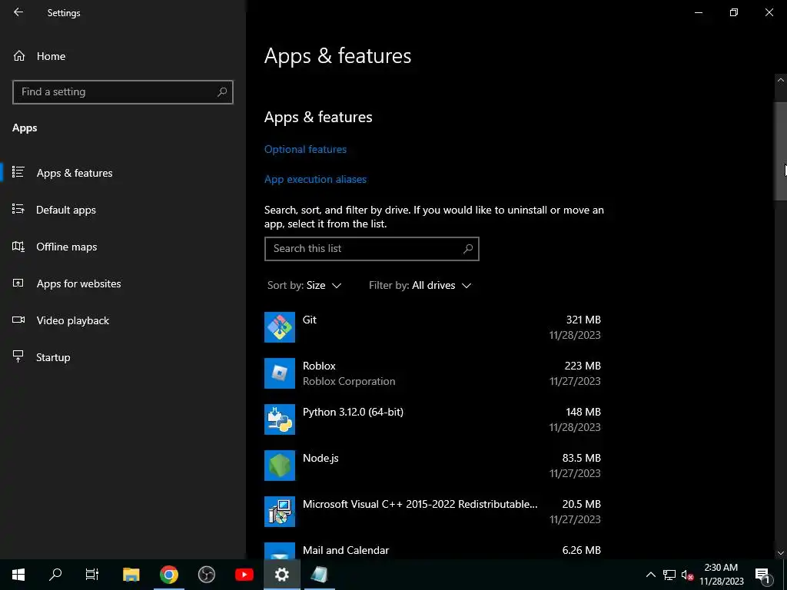This screenshot has height=590, width=787.
Task: Click the Apps & features list icon
Action: (18, 172)
